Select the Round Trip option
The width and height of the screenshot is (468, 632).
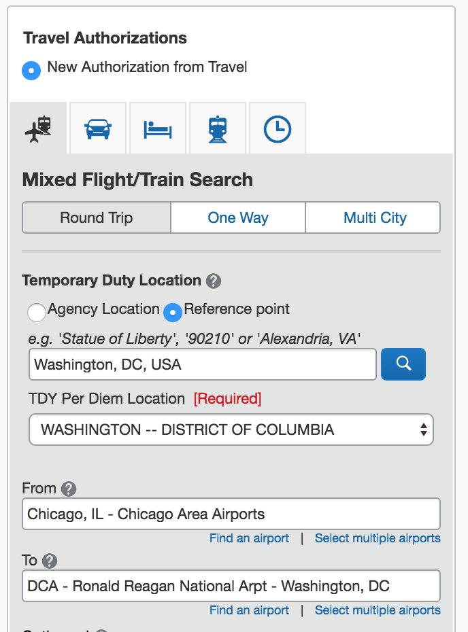tap(97, 218)
